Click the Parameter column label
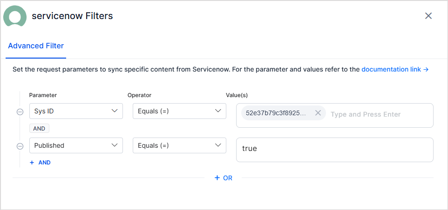 pyautogui.click(x=43, y=95)
